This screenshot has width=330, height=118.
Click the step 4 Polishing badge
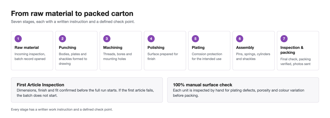coord(151,39)
